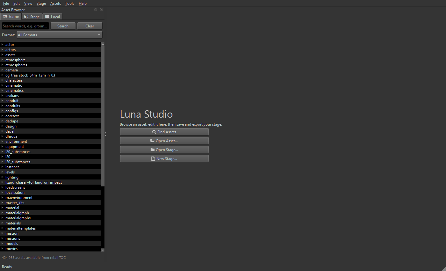Select the dedupe tree row

click(50, 121)
